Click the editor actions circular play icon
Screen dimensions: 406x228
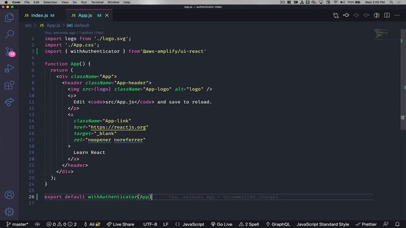pos(377,15)
